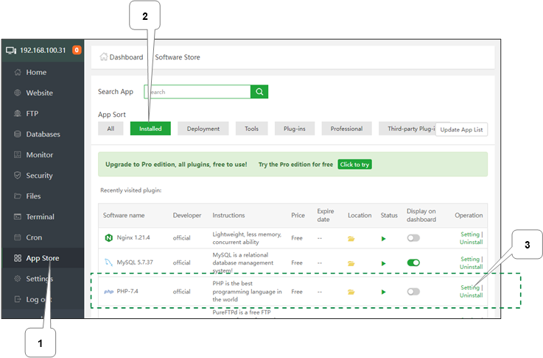
Task: Open Databases in the sidebar
Action: click(x=43, y=134)
